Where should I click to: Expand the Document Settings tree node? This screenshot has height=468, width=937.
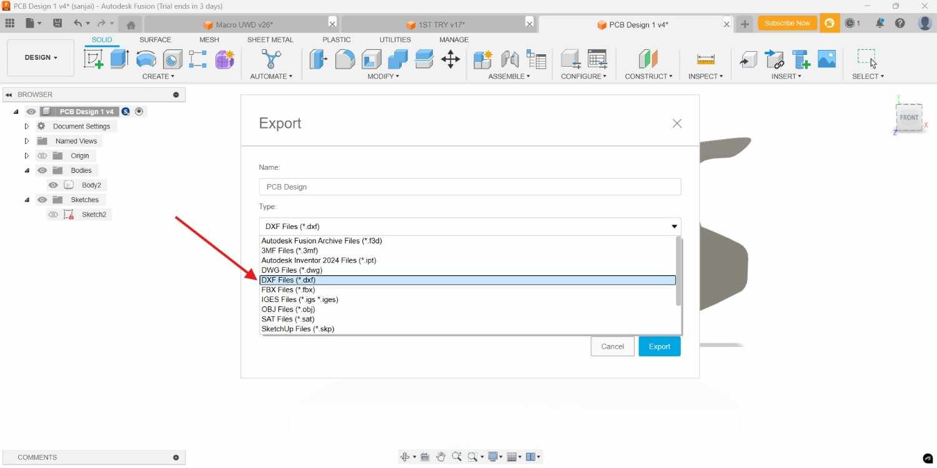click(x=26, y=126)
